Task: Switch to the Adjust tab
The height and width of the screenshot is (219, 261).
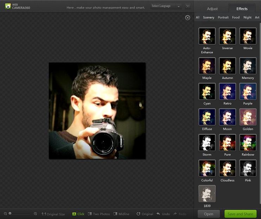Action: (212, 9)
